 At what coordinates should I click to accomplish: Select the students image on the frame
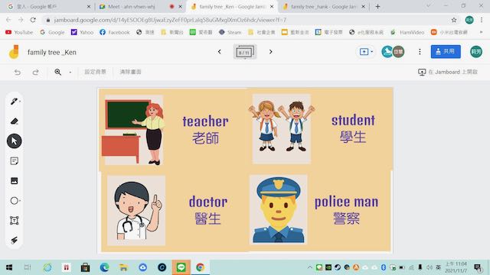coord(282,129)
